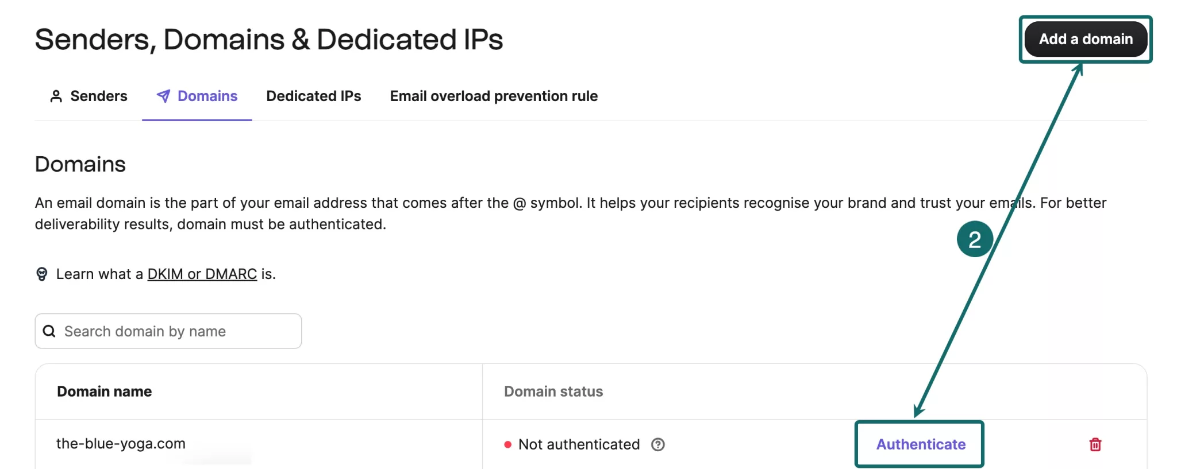Click Authenticate for the-blue-yoga.com
Screen dimensions: 1177x469
(x=920, y=444)
